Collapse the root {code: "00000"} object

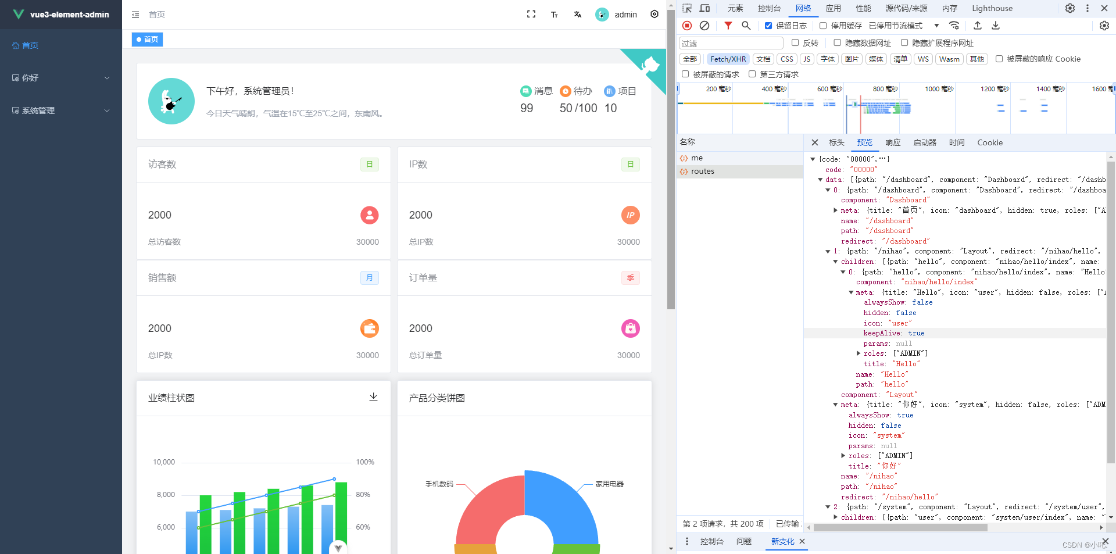[813, 159]
